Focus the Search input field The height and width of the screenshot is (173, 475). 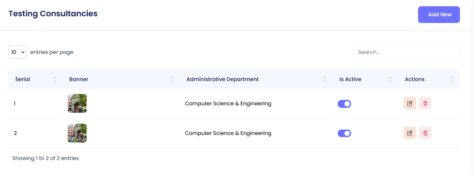[x=406, y=52]
